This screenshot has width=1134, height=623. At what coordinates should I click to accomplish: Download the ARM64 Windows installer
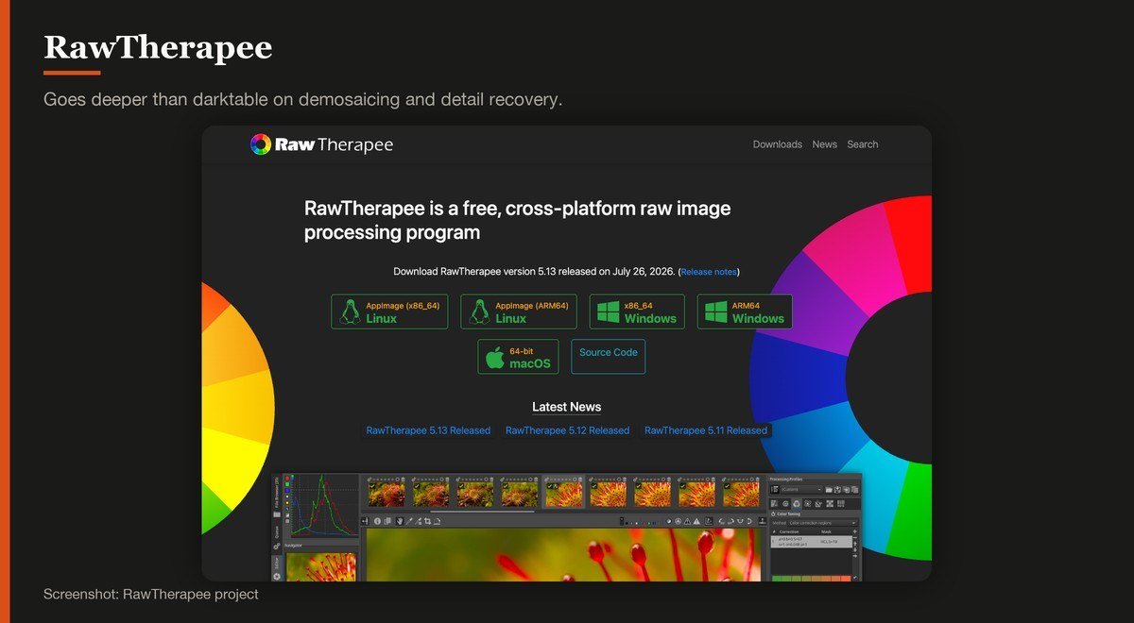(745, 311)
